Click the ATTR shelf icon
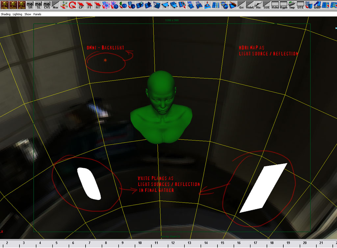Image resolution: width=337 pixels, height=248 pixels. [21, 5]
